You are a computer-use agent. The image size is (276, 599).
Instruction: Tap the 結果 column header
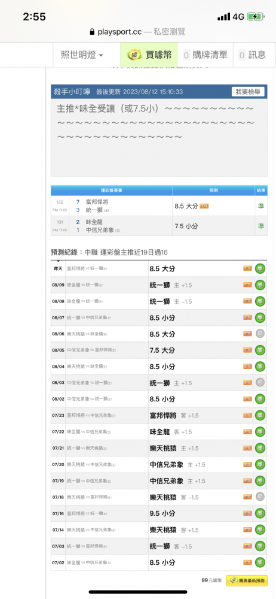coord(261,190)
